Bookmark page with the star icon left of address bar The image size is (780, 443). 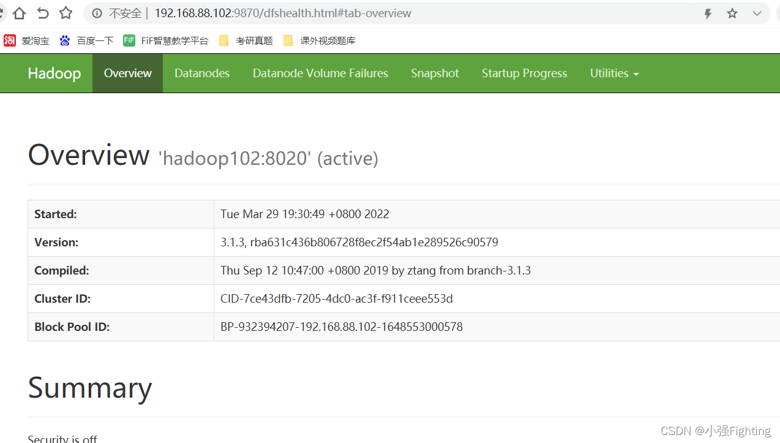click(x=66, y=13)
